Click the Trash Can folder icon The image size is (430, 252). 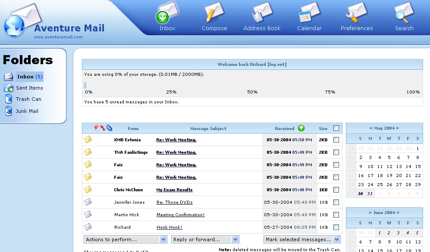[9, 99]
